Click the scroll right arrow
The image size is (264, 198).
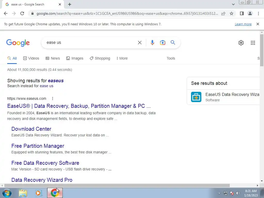tap(258, 186)
